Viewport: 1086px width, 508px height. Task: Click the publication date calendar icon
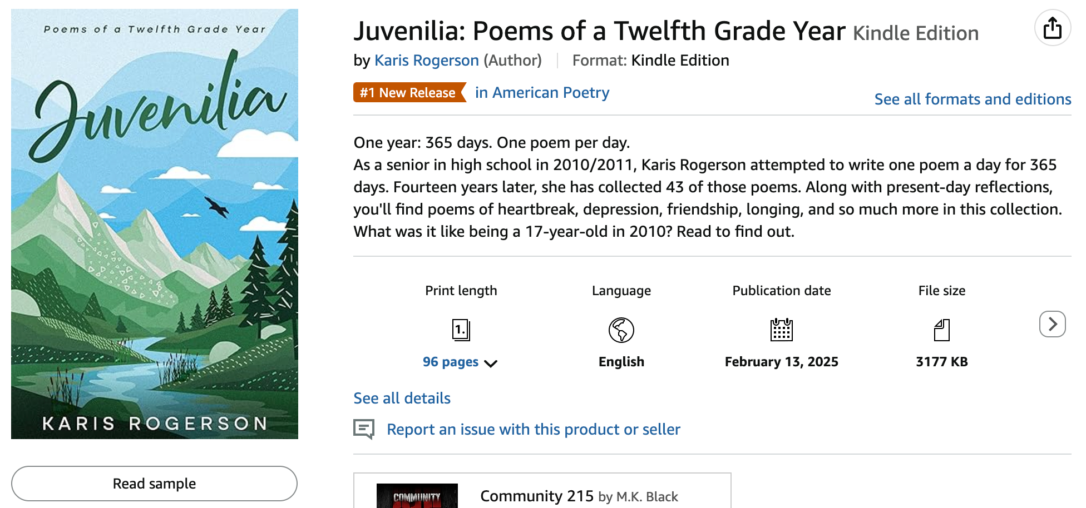click(781, 330)
